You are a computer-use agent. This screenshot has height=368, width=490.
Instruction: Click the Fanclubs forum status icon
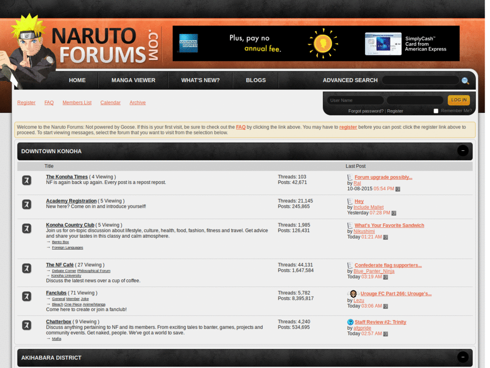(x=27, y=296)
